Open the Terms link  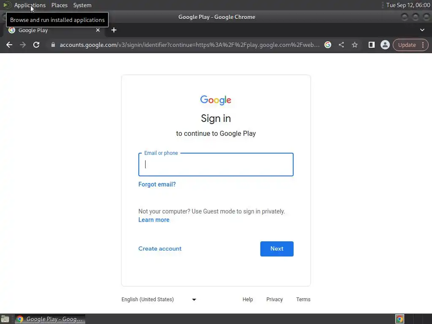click(303, 300)
